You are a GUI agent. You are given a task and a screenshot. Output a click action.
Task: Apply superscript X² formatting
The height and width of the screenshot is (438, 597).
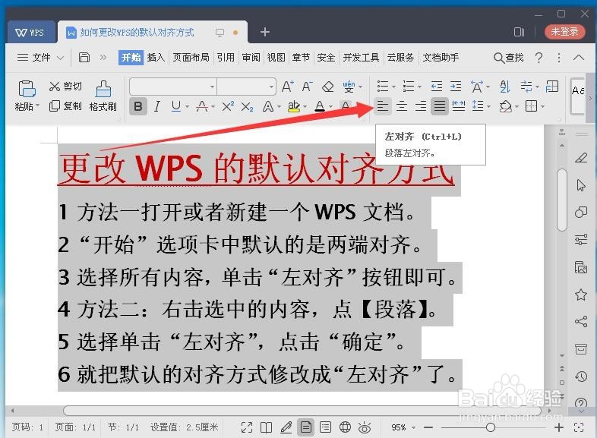228,106
